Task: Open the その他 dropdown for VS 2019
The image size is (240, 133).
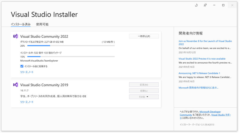Action: point(144,97)
